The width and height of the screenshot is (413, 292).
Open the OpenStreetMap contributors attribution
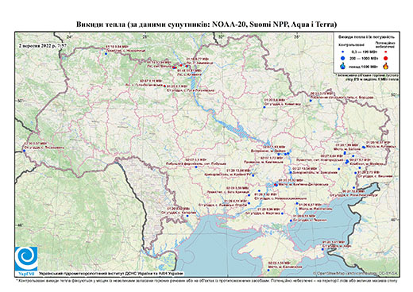(356, 273)
